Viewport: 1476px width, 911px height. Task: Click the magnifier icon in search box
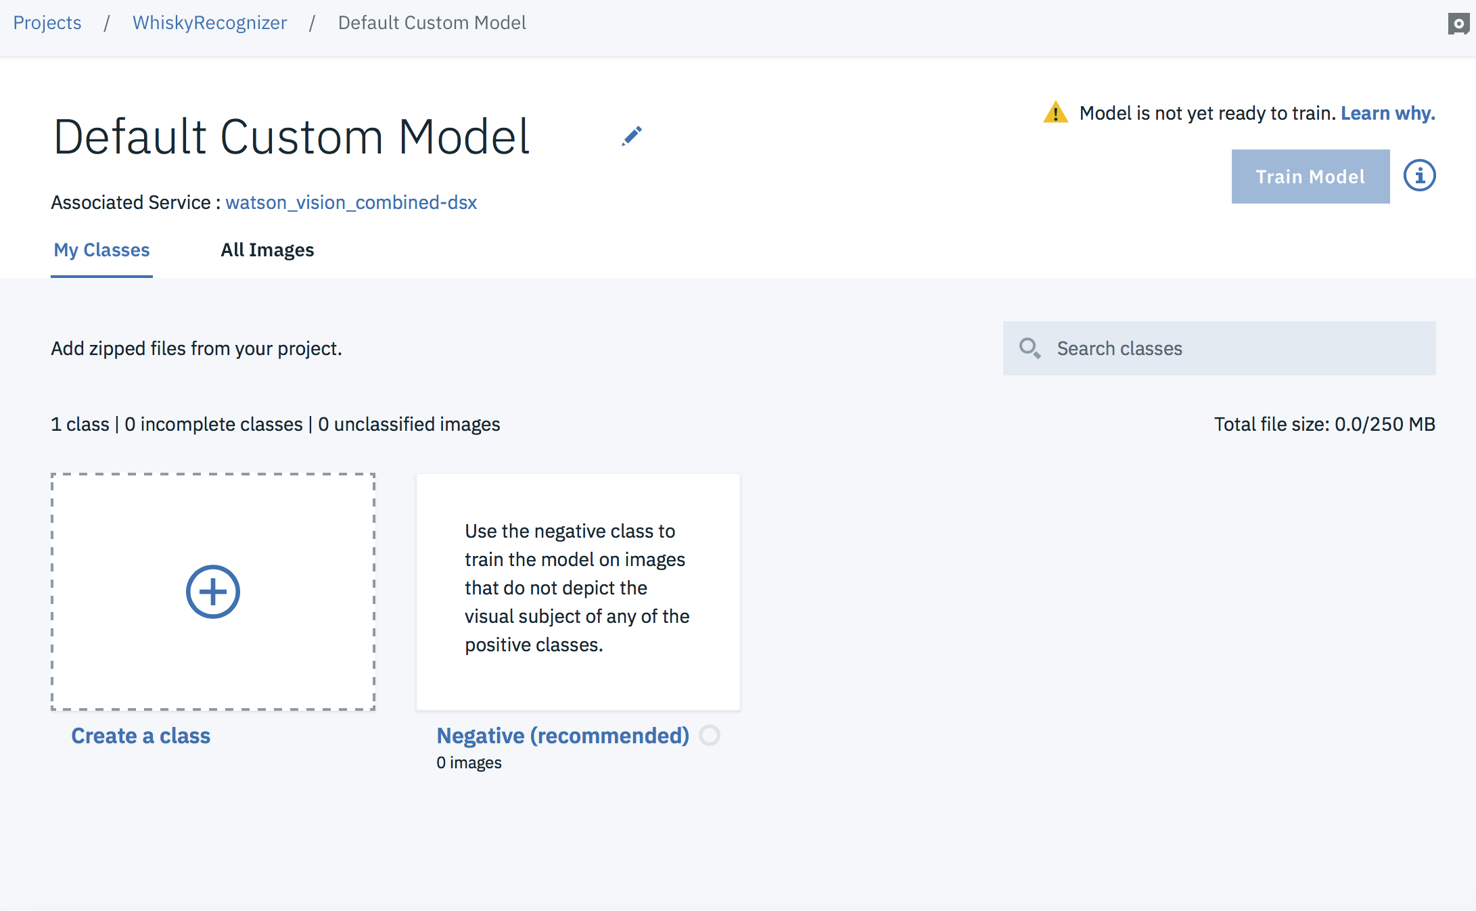click(1030, 348)
